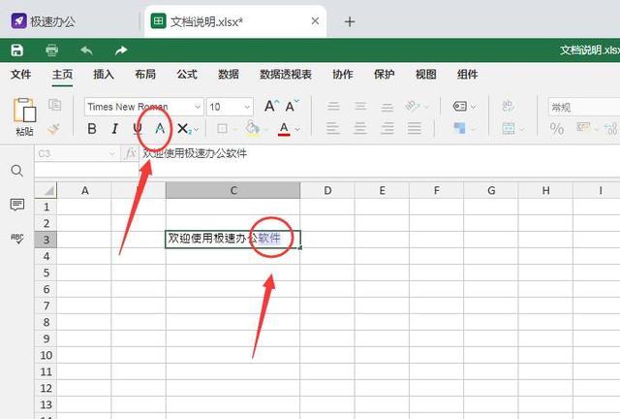Toggle Underline formatting
Viewport: 620px width, 419px height.
click(138, 129)
